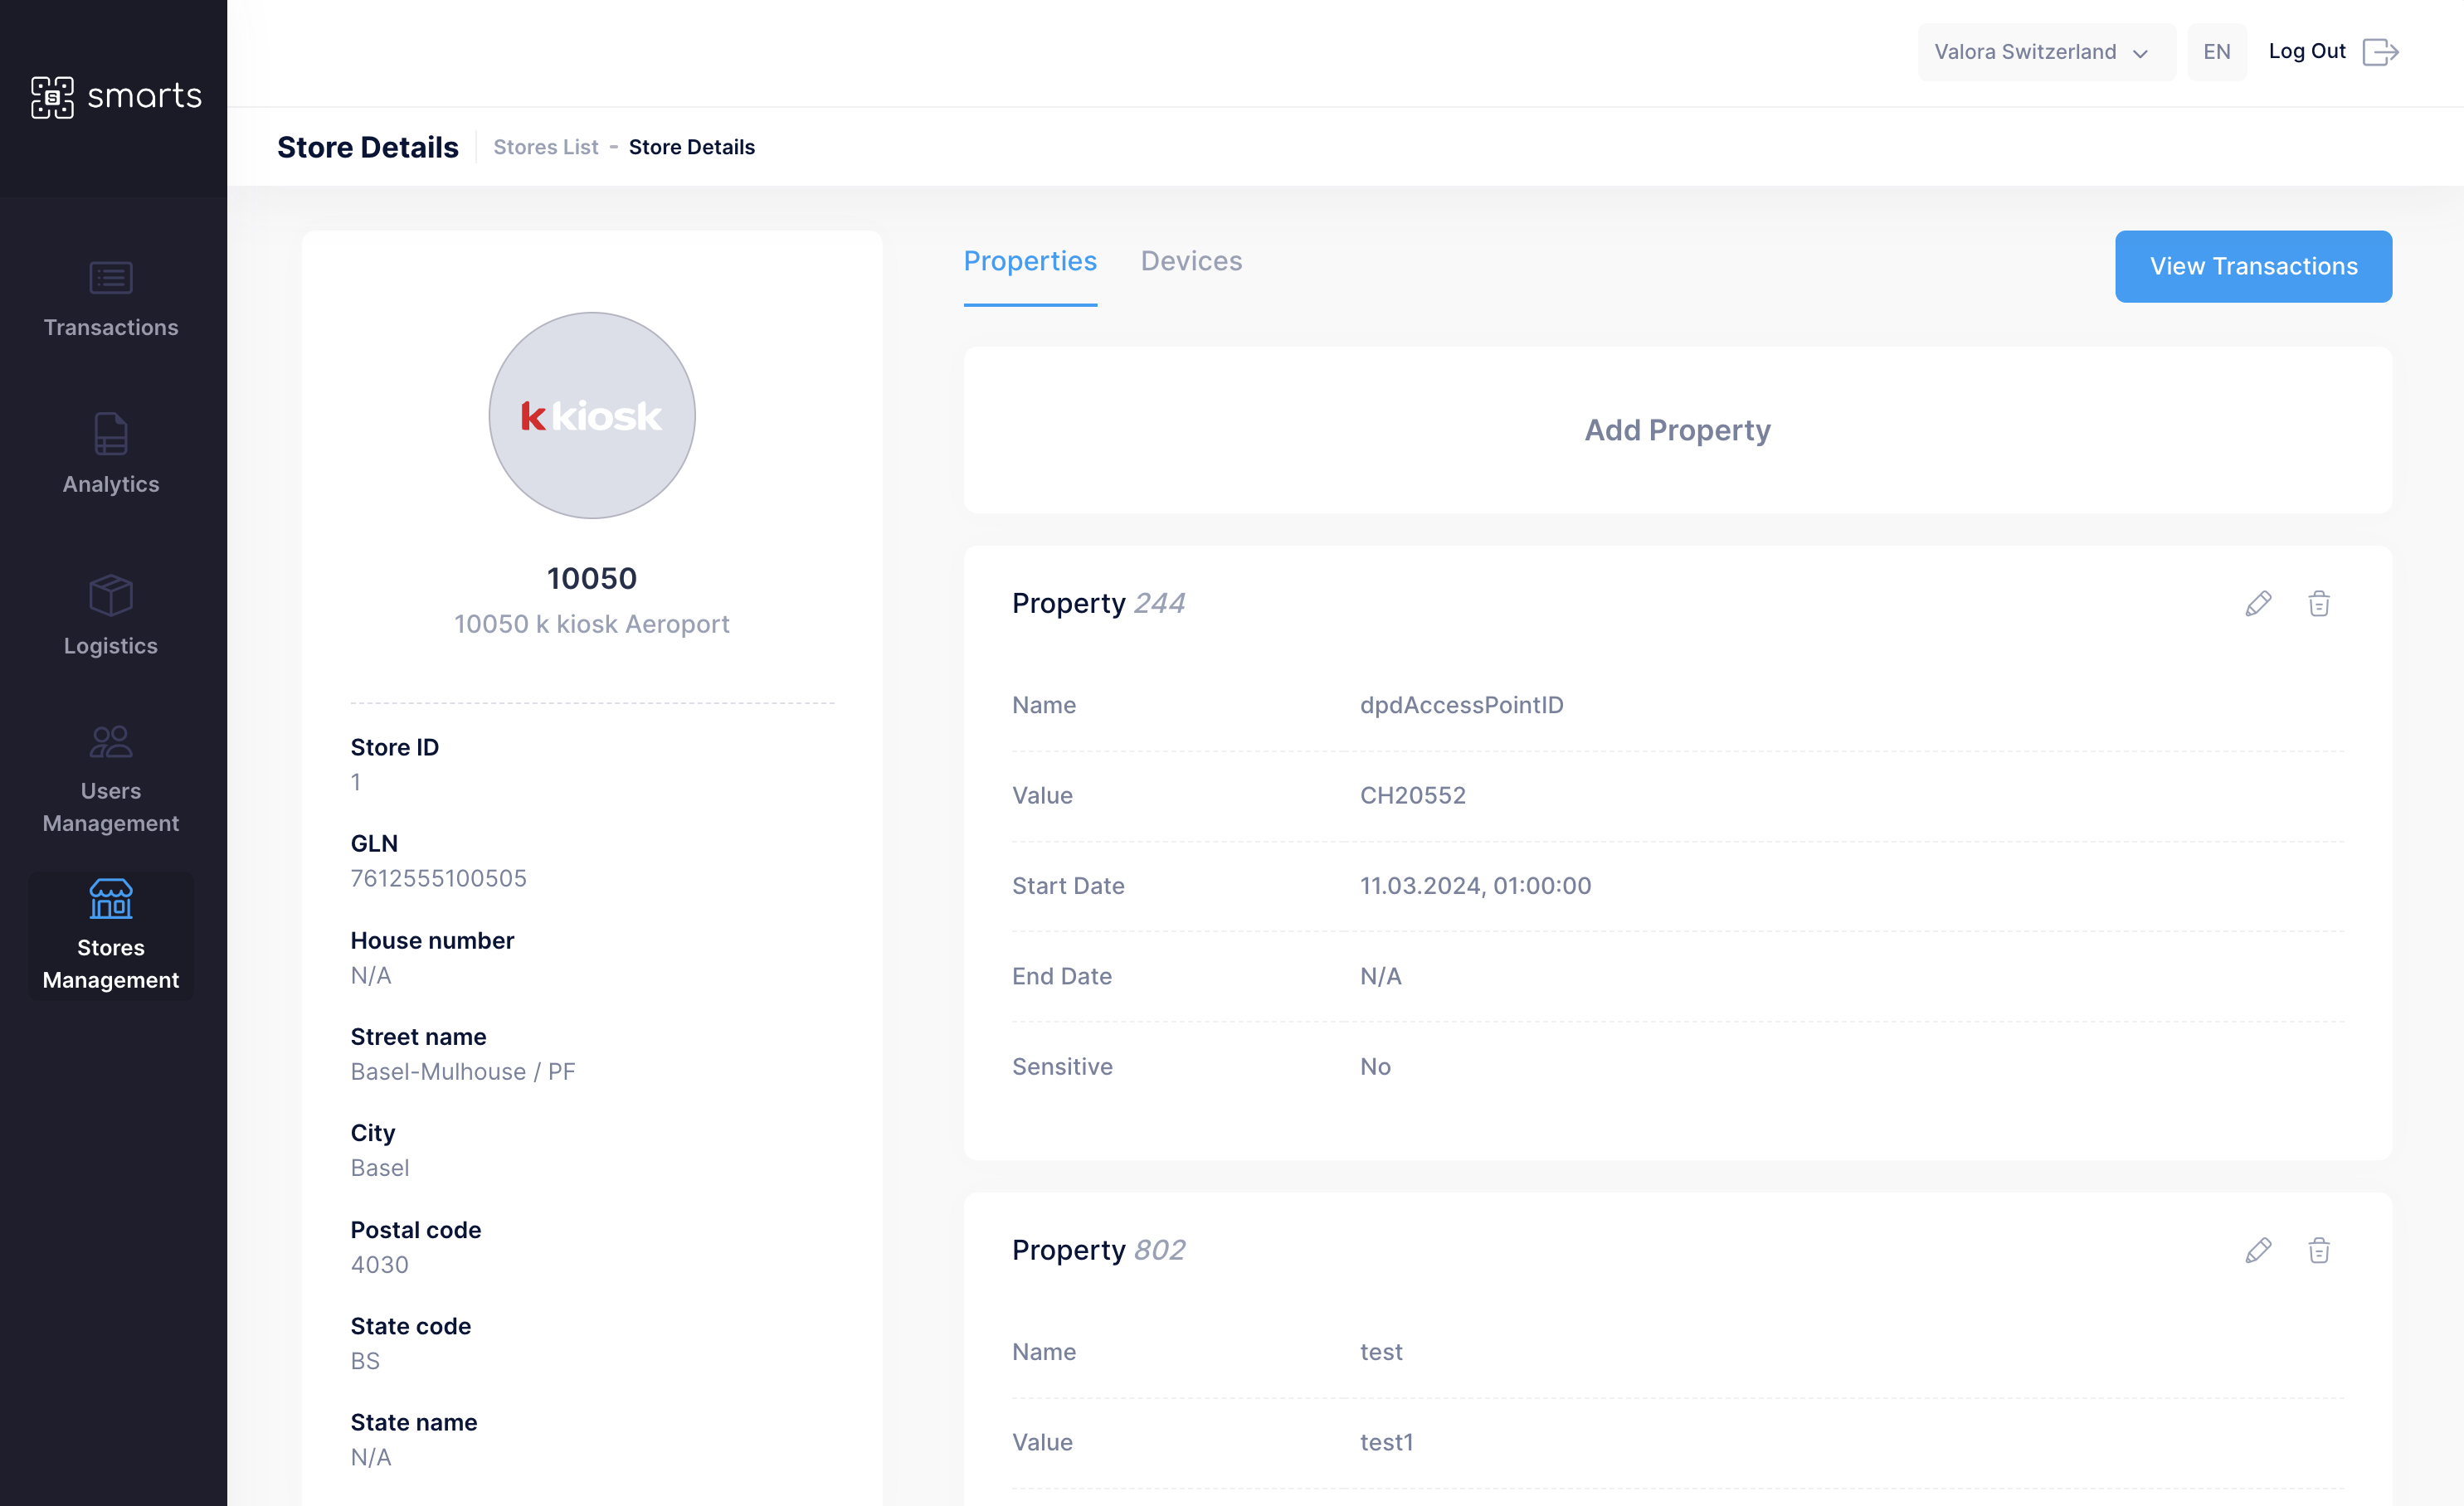Switch to the Properties tab
Screen dimensions: 2464x1506
click(1030, 261)
